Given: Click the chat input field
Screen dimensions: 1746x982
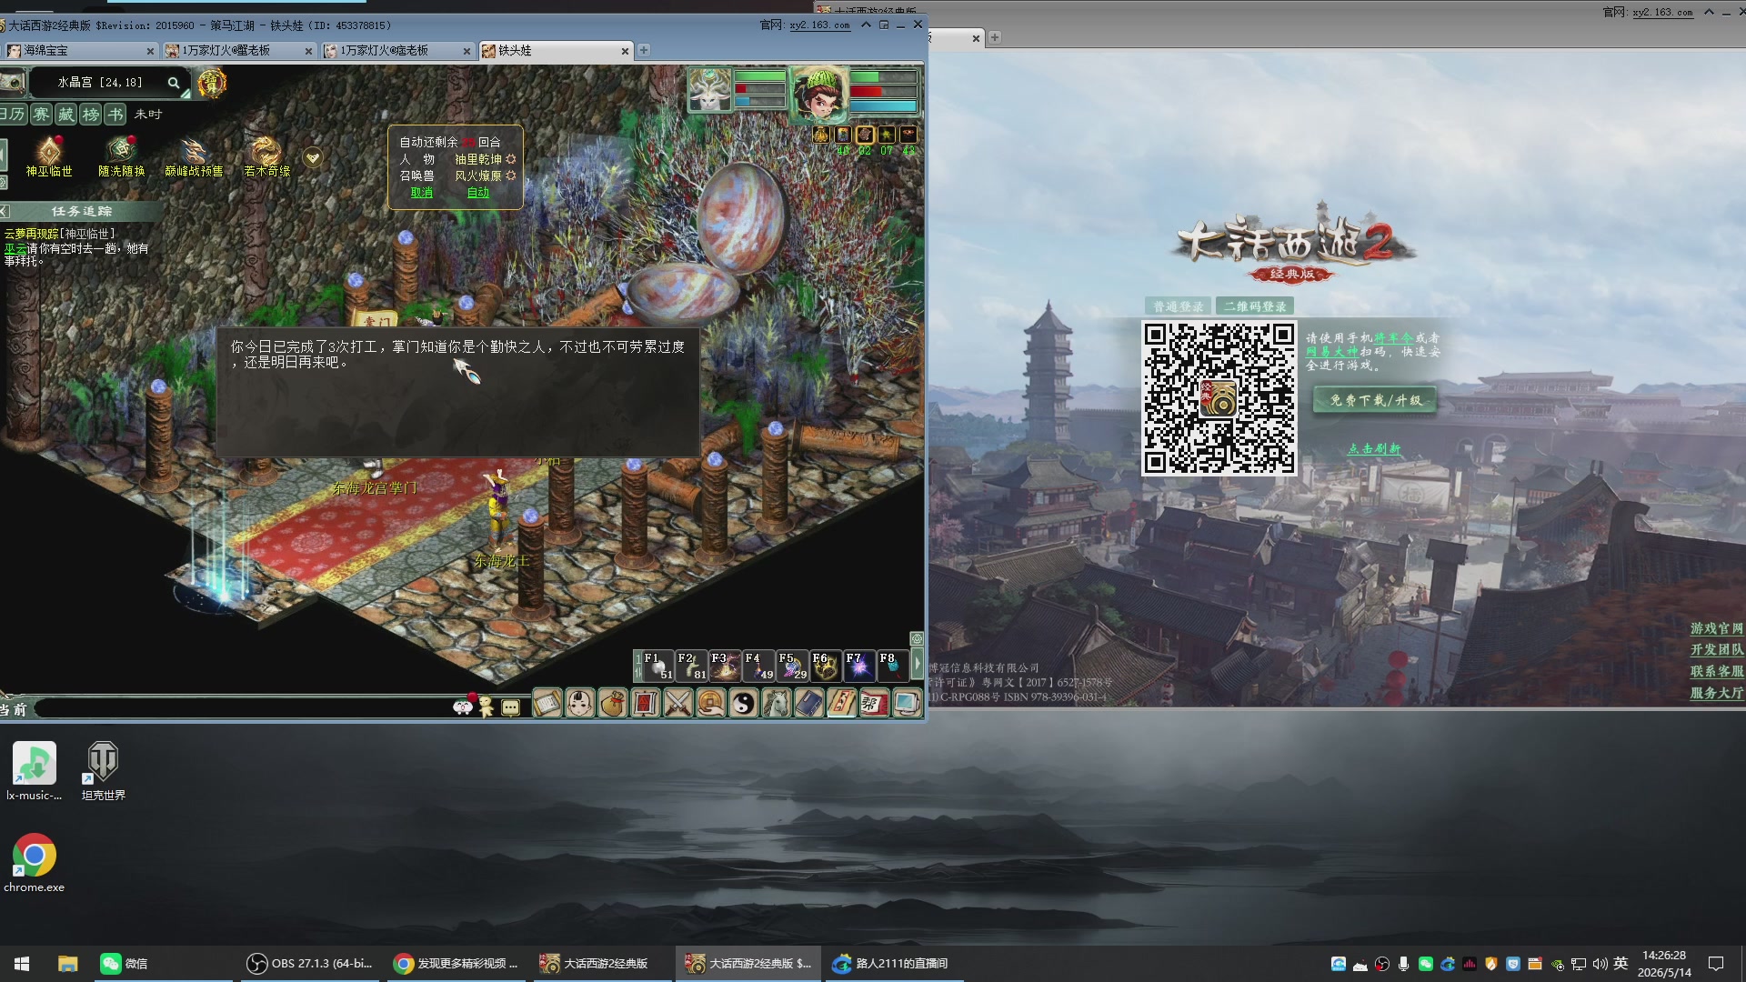Looking at the screenshot, I should coord(244,708).
